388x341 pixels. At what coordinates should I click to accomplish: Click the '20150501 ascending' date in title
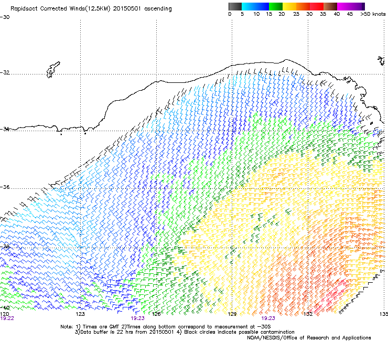pos(142,9)
